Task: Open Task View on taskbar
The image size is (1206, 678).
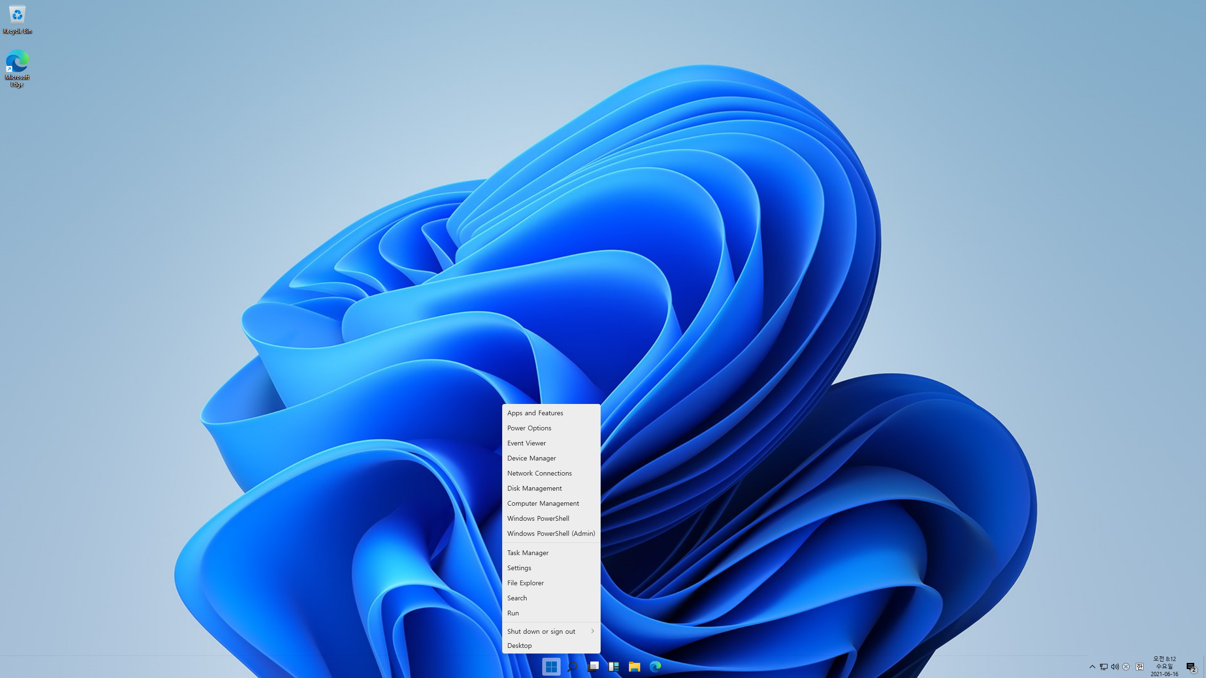Action: [x=593, y=666]
